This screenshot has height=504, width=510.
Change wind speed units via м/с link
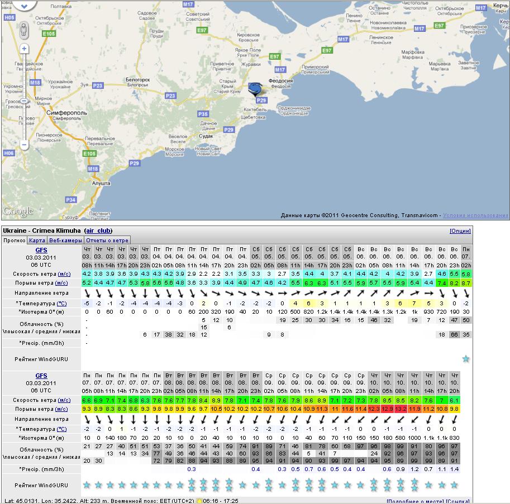click(x=64, y=274)
